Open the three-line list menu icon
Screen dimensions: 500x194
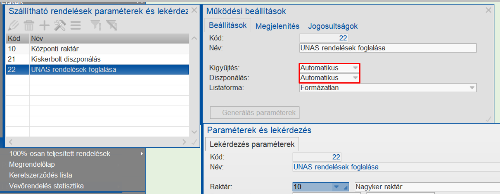(75, 25)
